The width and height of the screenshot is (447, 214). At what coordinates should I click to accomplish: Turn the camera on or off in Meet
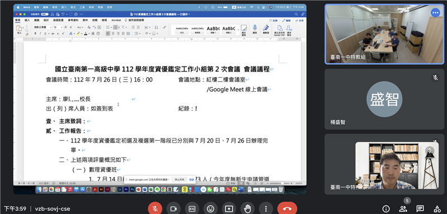pos(173,209)
